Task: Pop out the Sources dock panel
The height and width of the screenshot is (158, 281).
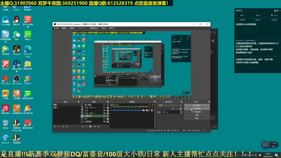Action: tap(108, 102)
